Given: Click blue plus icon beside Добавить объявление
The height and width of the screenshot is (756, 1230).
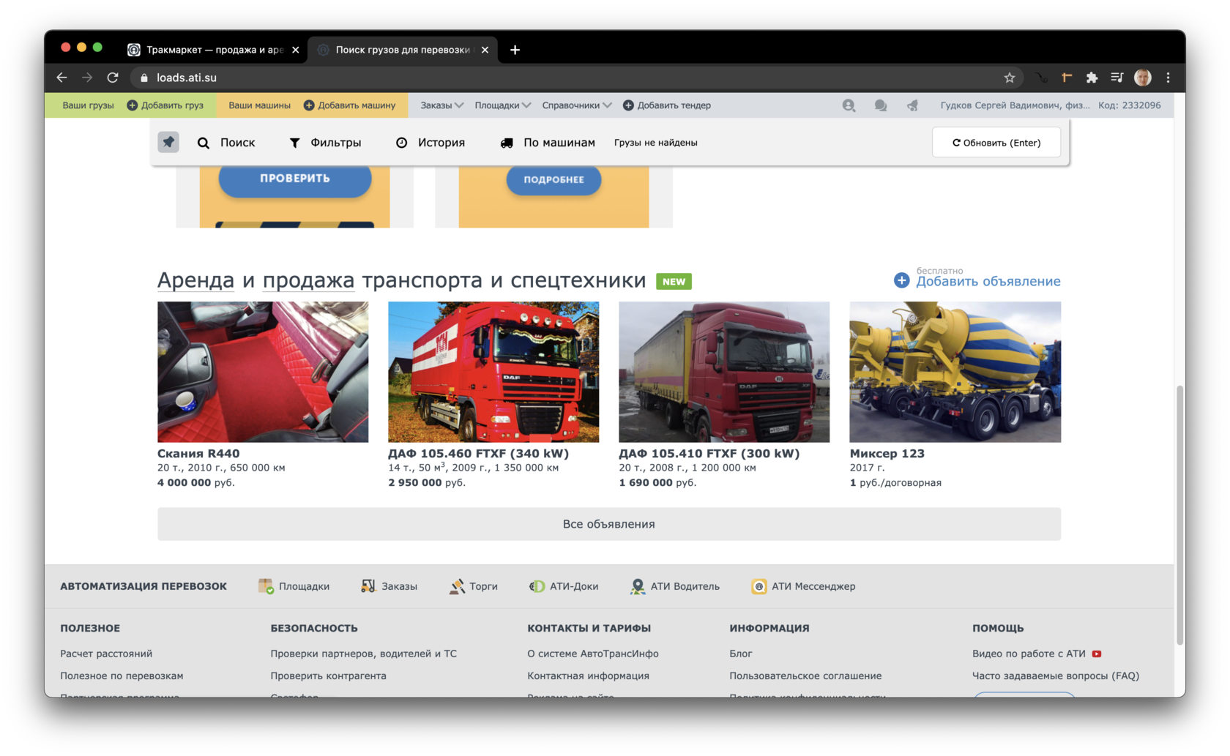Looking at the screenshot, I should click(902, 280).
